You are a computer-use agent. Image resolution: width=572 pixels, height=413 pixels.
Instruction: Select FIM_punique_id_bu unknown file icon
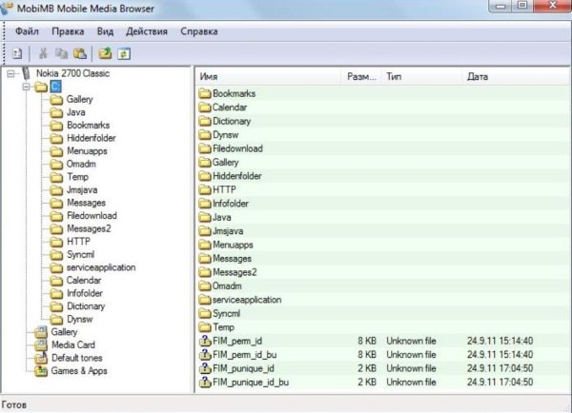[205, 383]
